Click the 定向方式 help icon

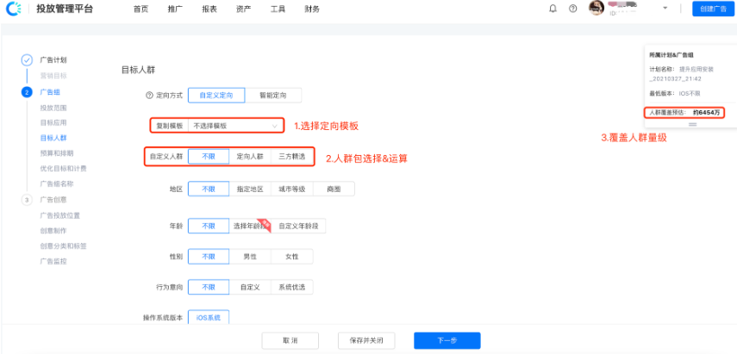pyautogui.click(x=149, y=96)
